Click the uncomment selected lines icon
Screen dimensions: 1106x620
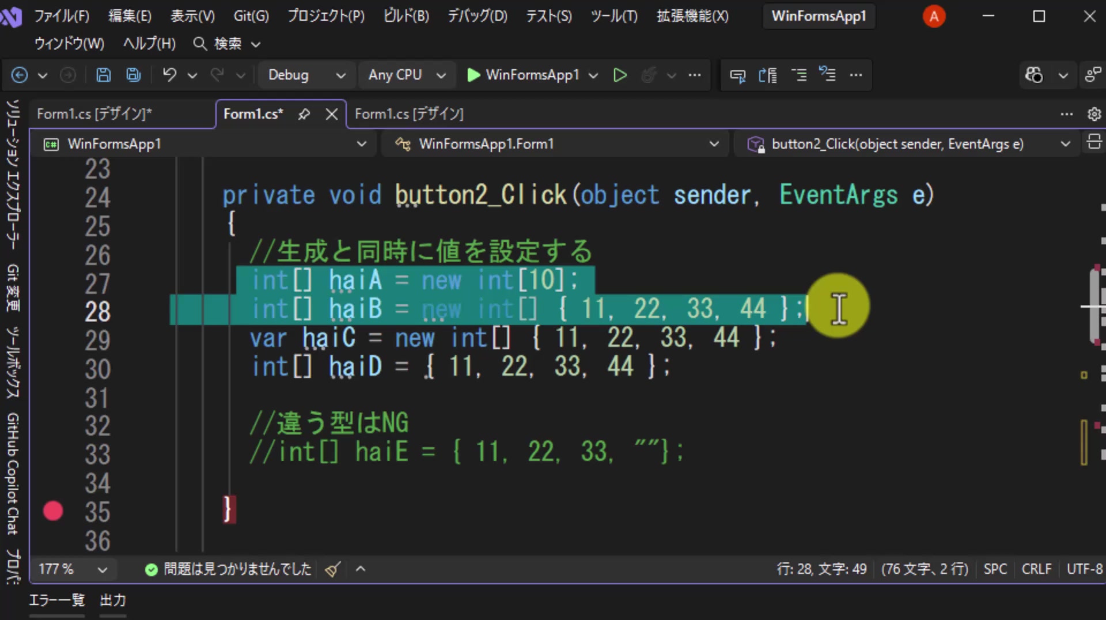tap(827, 75)
